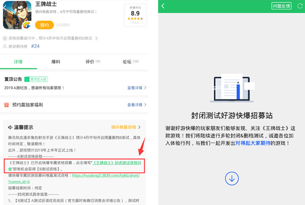Viewport: 305px width, 205px height.
Task: Tap the gift icon beside 预约赢独家福利
Action: 7,105
